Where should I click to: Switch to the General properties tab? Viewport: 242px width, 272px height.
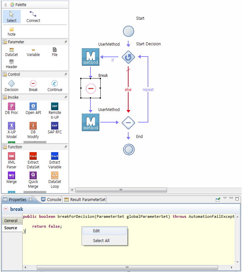click(x=11, y=221)
